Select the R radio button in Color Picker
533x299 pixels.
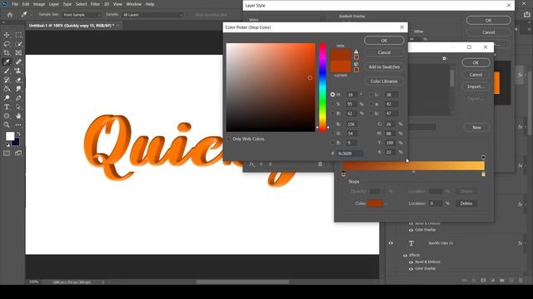click(x=332, y=124)
